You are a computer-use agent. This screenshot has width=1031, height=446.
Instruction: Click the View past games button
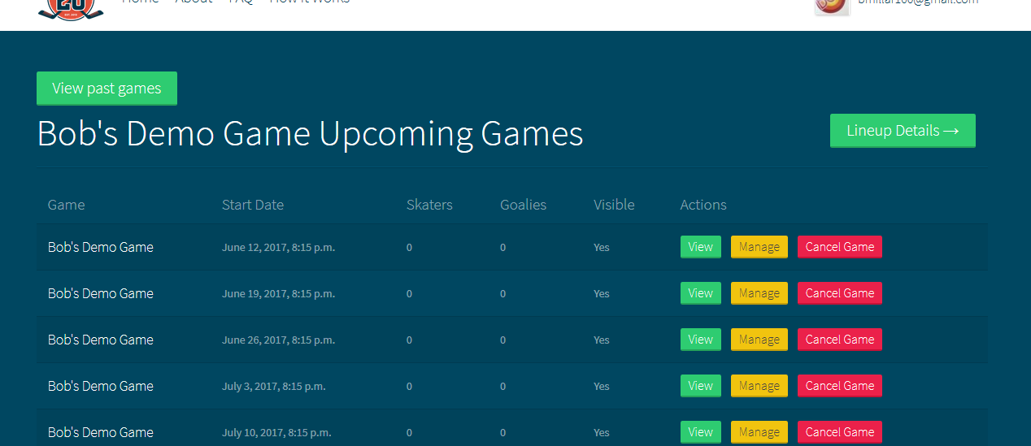pos(107,89)
